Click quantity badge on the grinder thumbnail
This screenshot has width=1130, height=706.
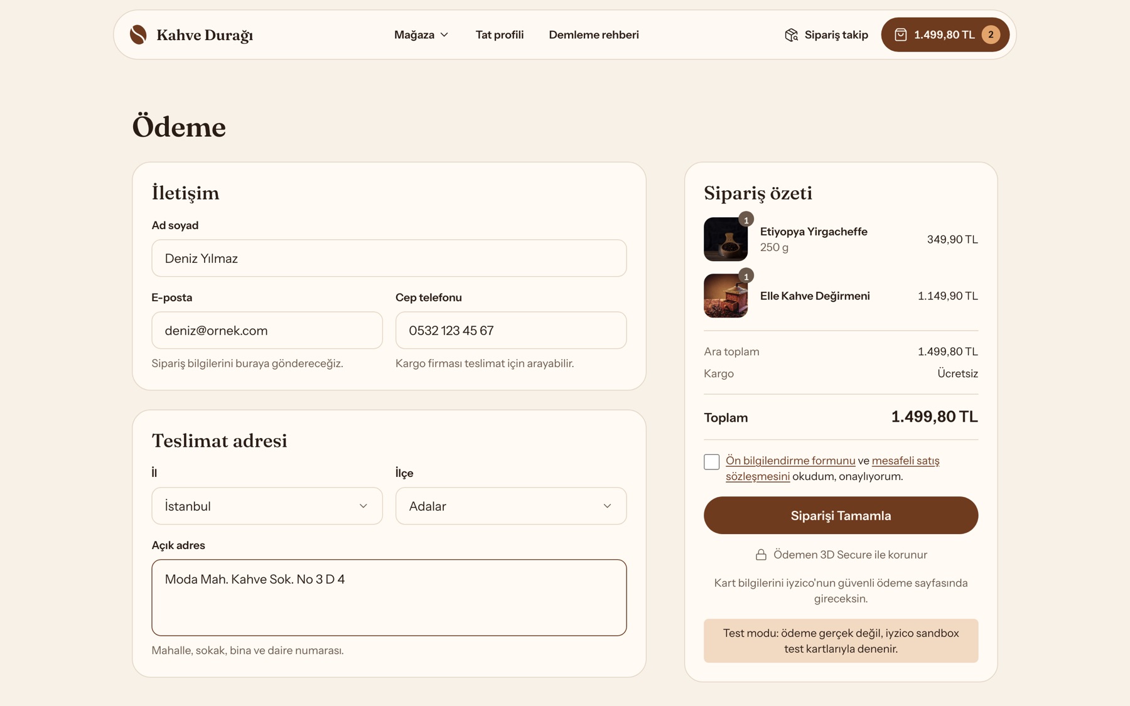pyautogui.click(x=746, y=276)
